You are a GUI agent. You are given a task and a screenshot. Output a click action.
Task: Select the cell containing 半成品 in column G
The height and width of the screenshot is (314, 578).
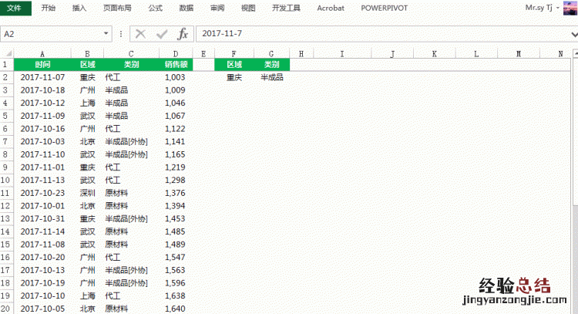click(271, 77)
